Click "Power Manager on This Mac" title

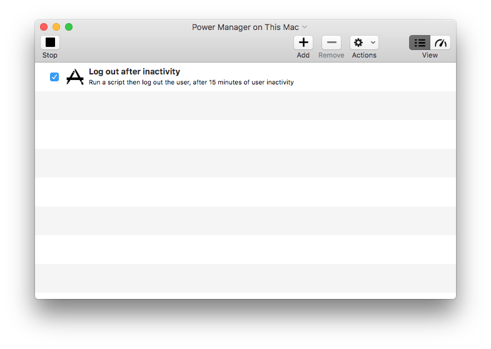[245, 28]
